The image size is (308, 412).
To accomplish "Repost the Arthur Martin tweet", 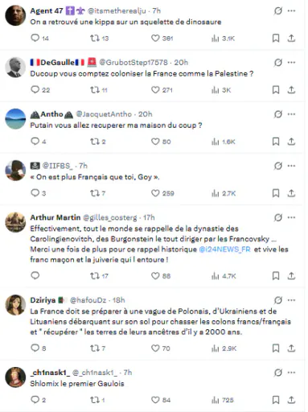I will [x=95, y=276].
